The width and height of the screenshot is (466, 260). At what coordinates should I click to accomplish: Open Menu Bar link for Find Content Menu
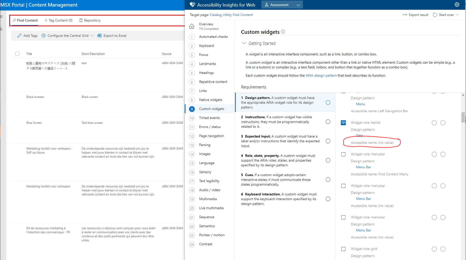(x=363, y=167)
